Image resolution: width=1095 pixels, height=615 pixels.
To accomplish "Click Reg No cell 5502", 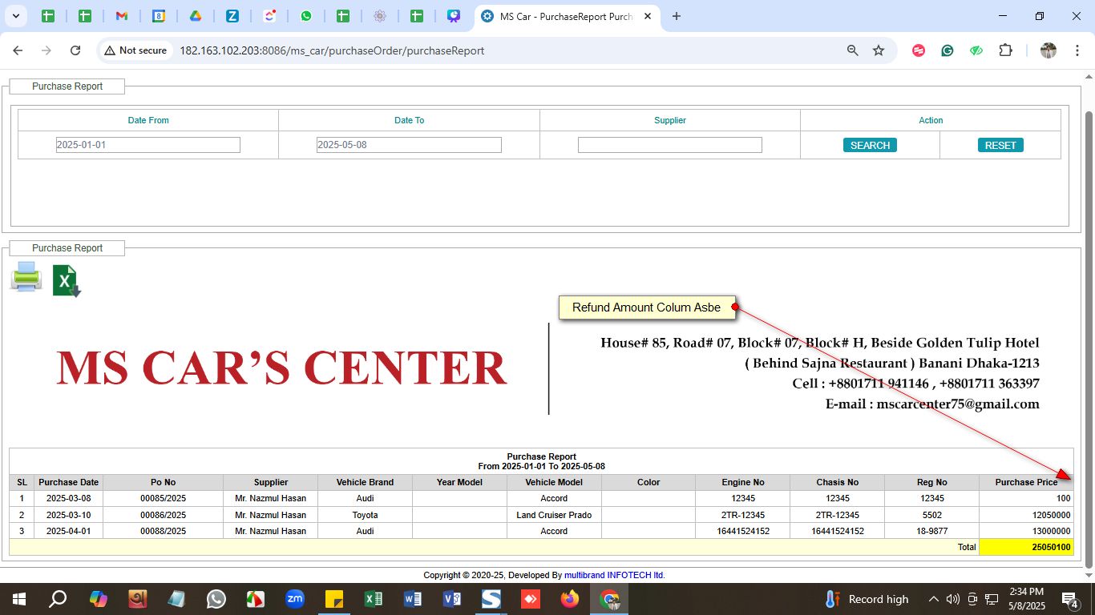I will (931, 515).
